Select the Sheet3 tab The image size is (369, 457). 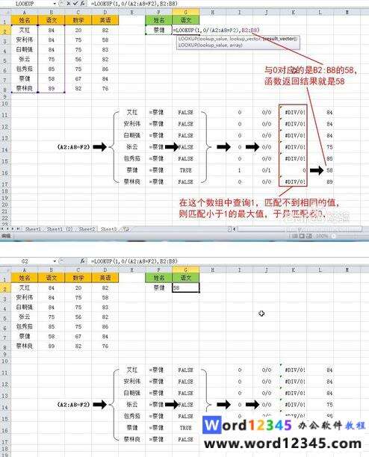coord(108,229)
